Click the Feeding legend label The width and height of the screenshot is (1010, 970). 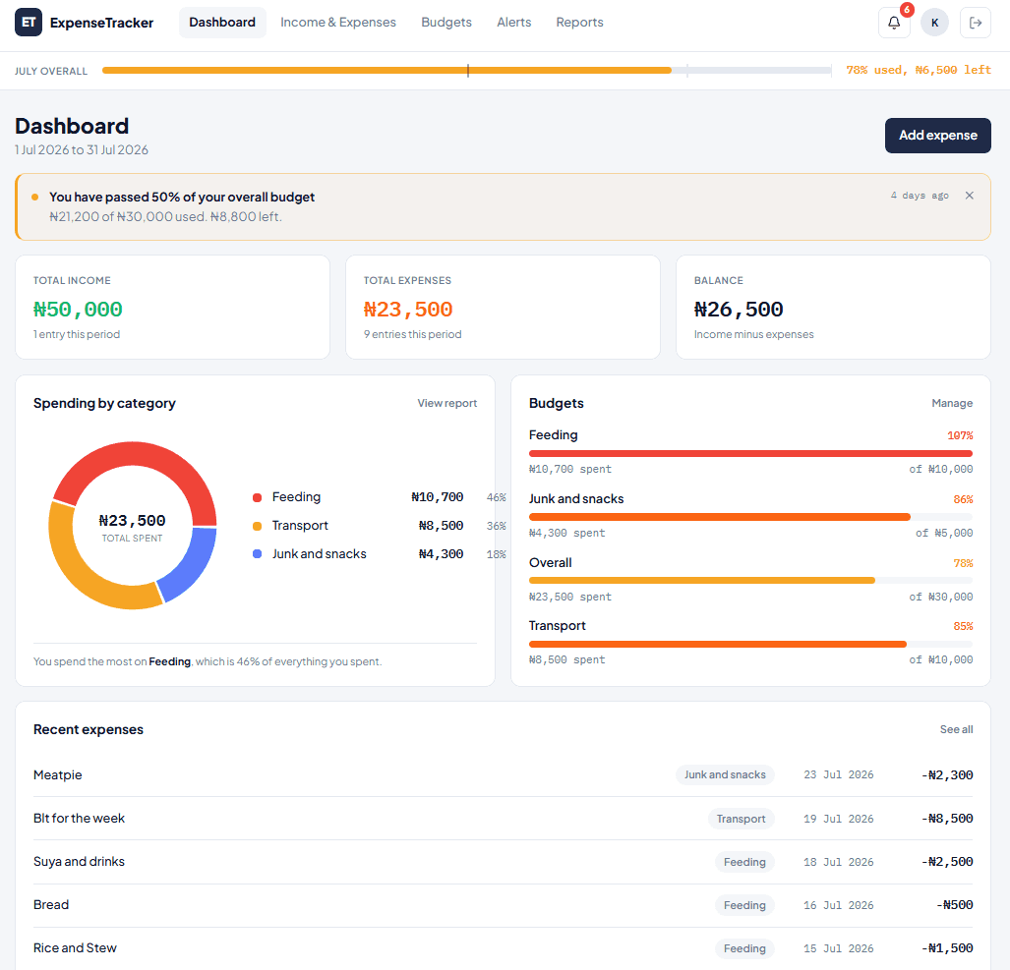296,497
